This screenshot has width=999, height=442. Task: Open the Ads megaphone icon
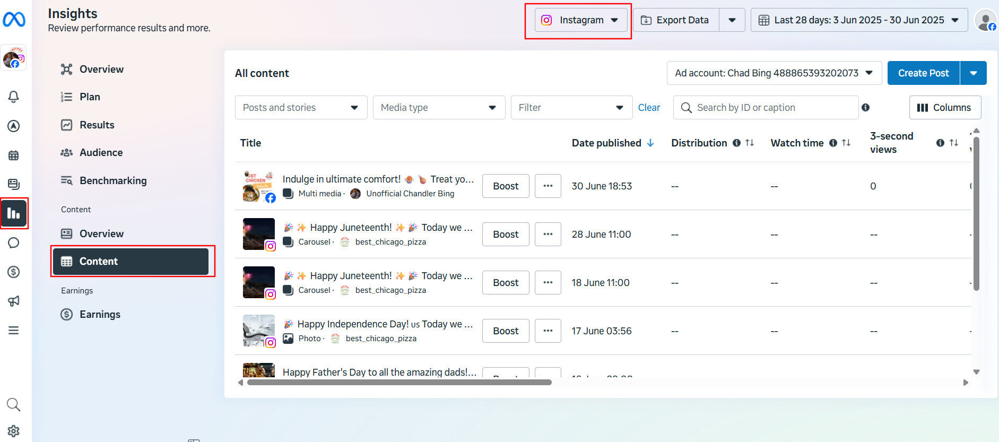coord(14,301)
